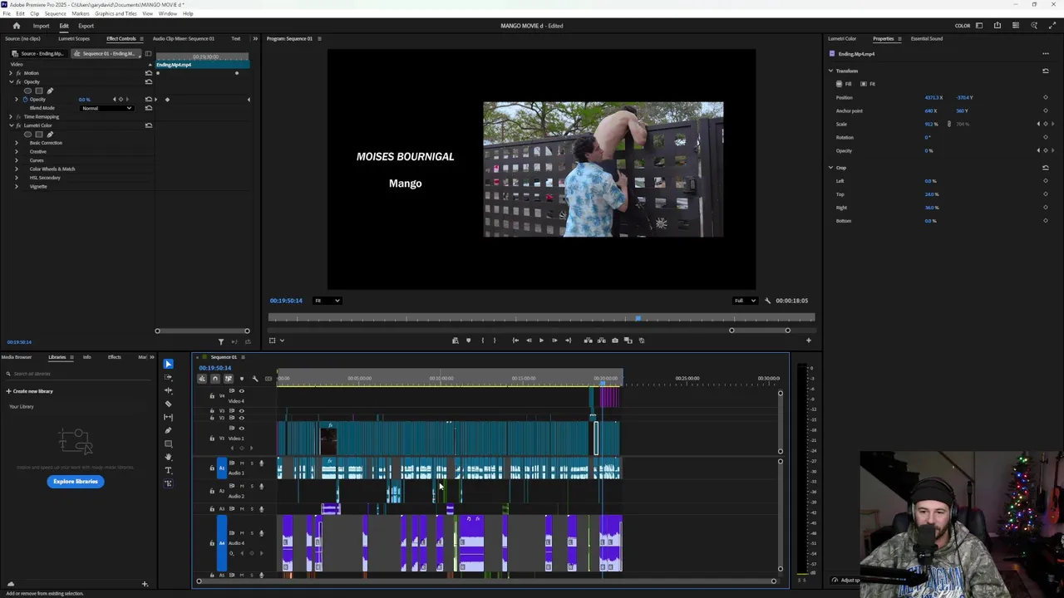Collapse the Lumetri Color effect
The image size is (1064, 598).
coord(10,125)
